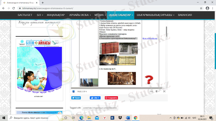Open the Mail app in taskbar
This screenshot has height=121, width=216.
[97, 118]
